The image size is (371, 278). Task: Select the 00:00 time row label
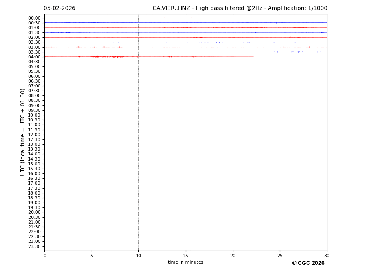click(x=34, y=18)
